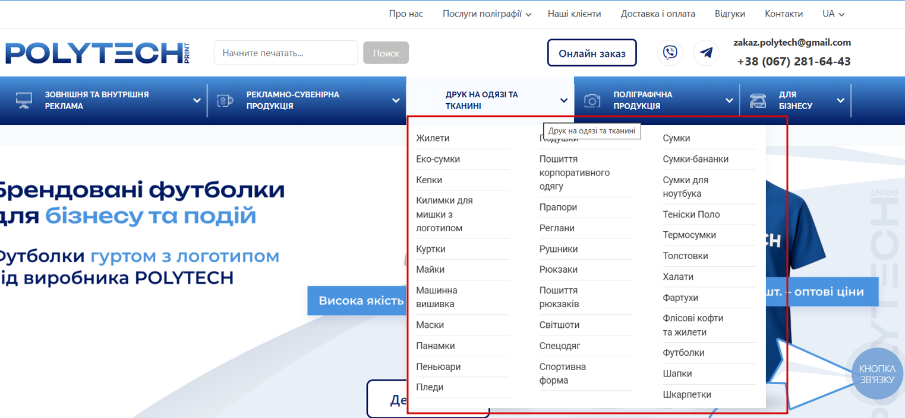Select Термосумки menu item

(x=689, y=235)
